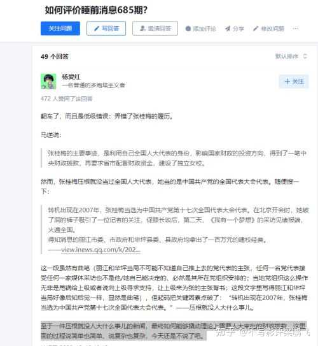This screenshot has height=346, width=318.
Task: Click the plus icon in the 关注 button
Action: click(287, 82)
